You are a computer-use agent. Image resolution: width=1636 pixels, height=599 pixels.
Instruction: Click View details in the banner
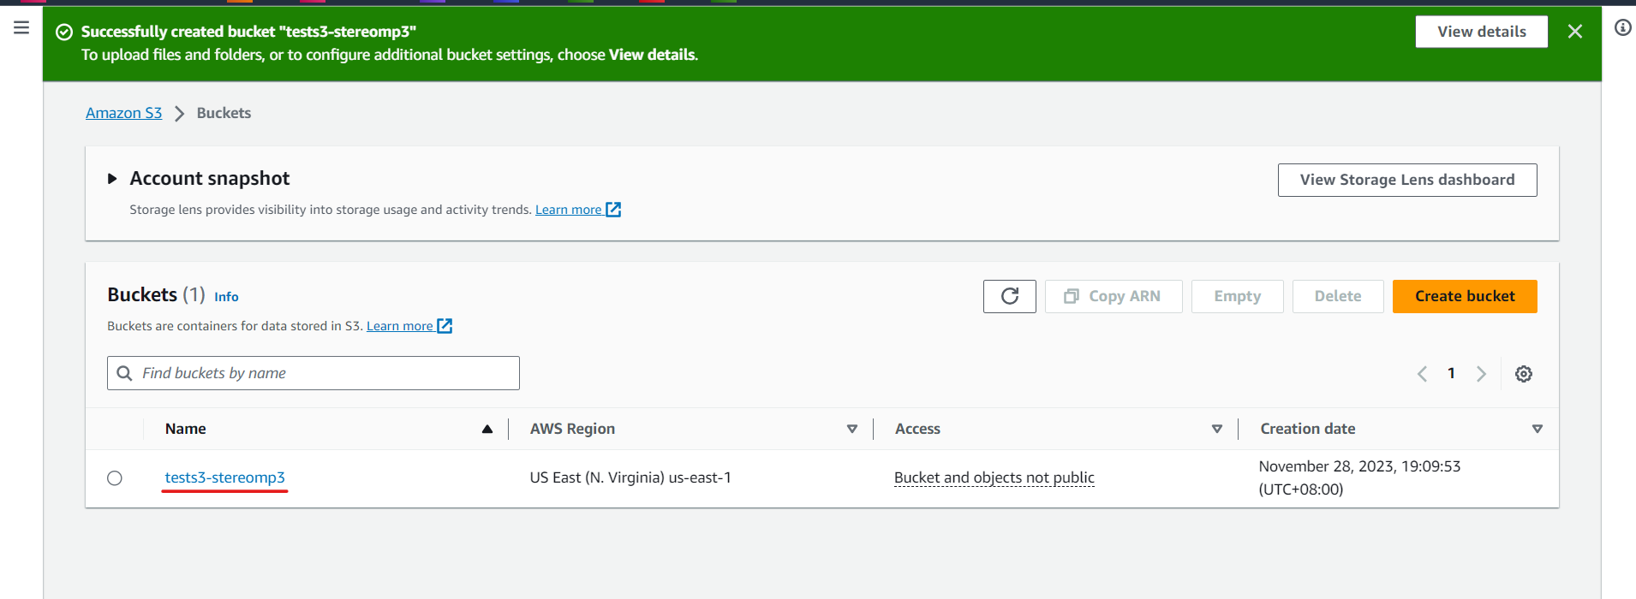click(x=1481, y=32)
